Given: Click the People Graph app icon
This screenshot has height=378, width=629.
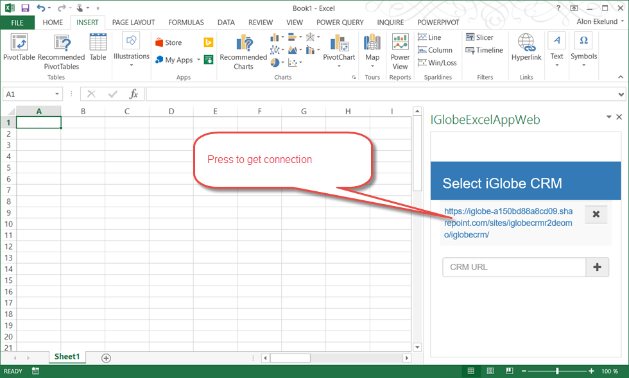Looking at the screenshot, I should 208,60.
